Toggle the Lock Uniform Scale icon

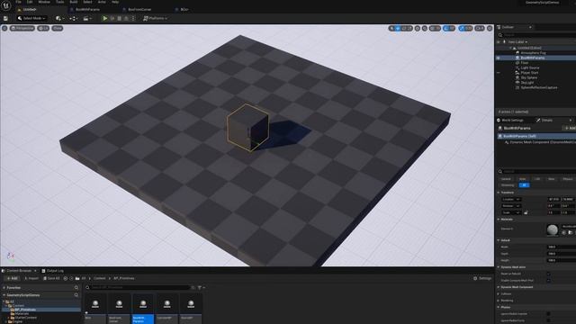(526, 212)
